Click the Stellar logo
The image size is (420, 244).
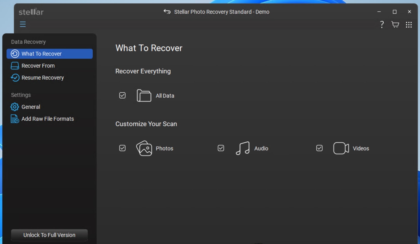coord(31,12)
